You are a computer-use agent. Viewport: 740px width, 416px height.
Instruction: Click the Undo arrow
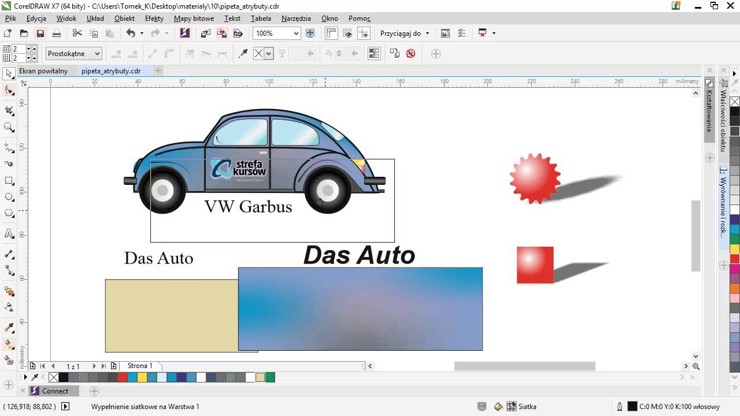(131, 34)
